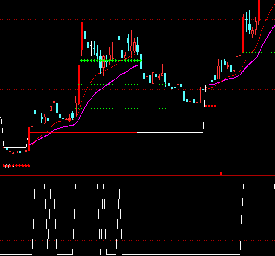Click the tall red candle above green diamonds
275x256 pixels.
[x=81, y=36]
